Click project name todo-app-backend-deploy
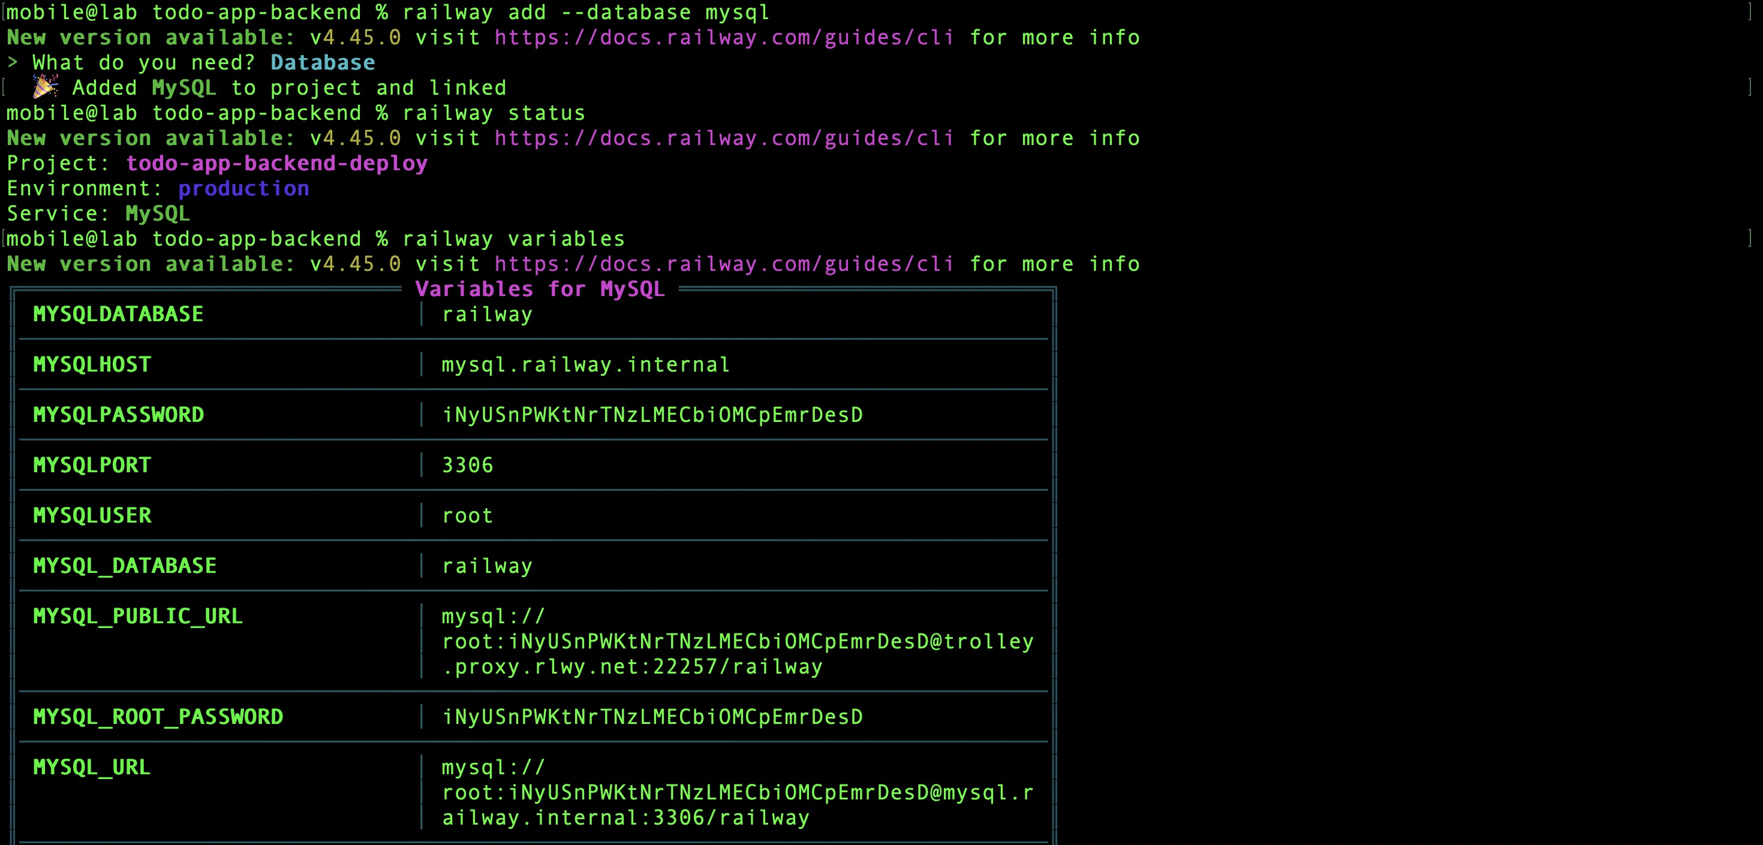 276,164
